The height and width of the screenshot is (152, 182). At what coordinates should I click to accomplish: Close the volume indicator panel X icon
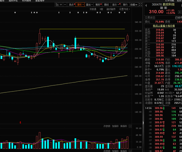(130, 126)
